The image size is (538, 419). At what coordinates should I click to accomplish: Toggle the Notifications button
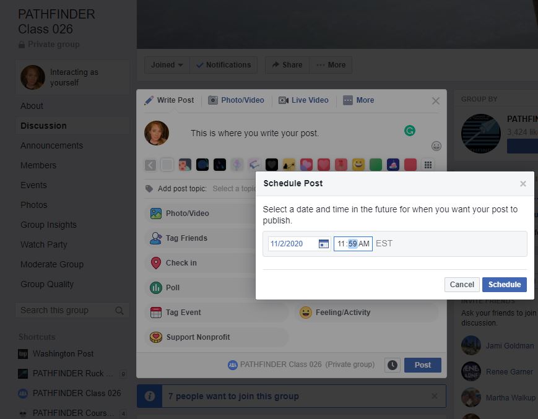(223, 65)
